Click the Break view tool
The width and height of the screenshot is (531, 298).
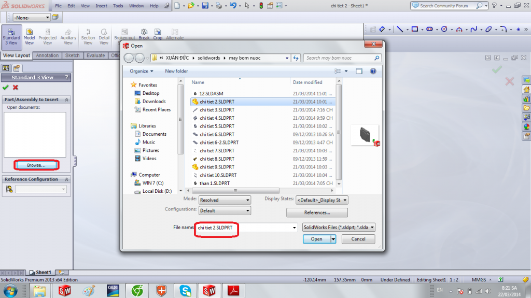[x=144, y=34]
